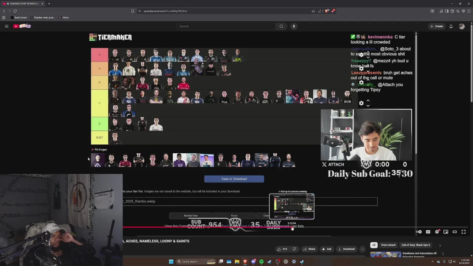The width and height of the screenshot is (473, 266).
Task: Select Call of Duty: Black Ops 6 chip
Action: (416, 245)
